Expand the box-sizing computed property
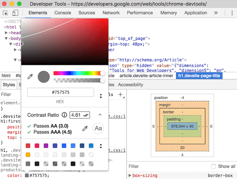Image resolution: width=237 pixels, height=179 pixels. [130, 175]
